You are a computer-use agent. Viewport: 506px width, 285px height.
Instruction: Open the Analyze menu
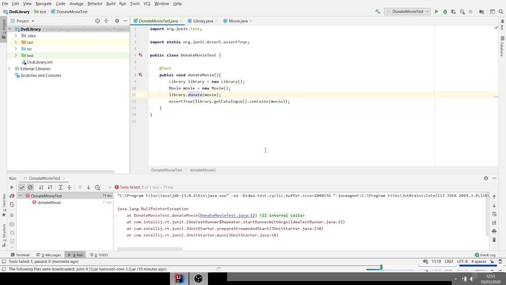(x=76, y=4)
